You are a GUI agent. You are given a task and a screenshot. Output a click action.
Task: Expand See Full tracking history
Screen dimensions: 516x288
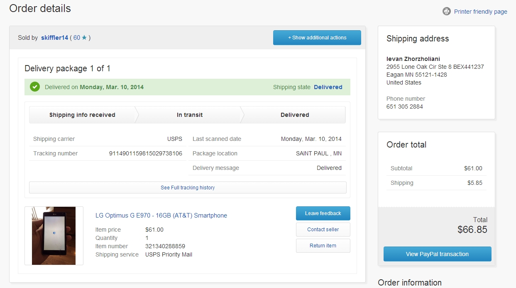pos(188,188)
